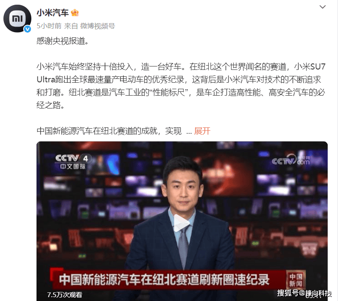Play the CCTV news video

[x=182, y=223]
